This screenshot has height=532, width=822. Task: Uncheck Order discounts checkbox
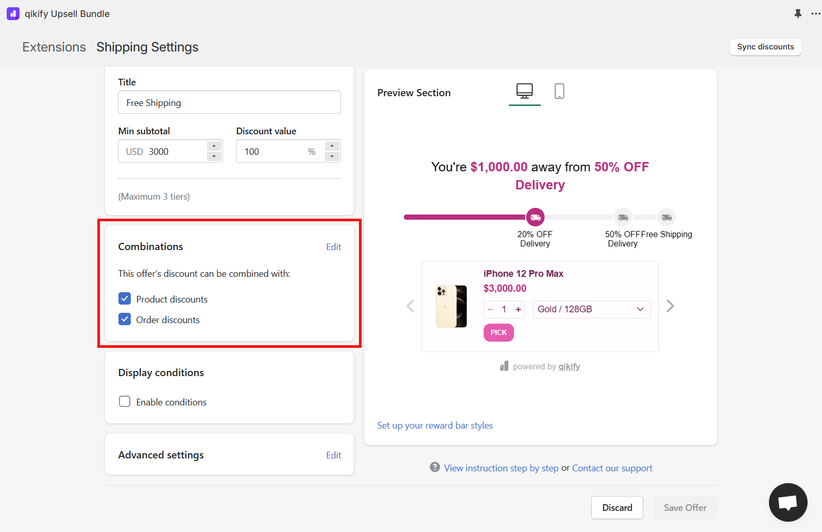tap(125, 319)
